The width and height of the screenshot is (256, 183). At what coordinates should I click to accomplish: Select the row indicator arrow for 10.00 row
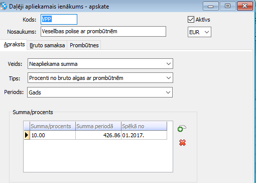(x=27, y=135)
